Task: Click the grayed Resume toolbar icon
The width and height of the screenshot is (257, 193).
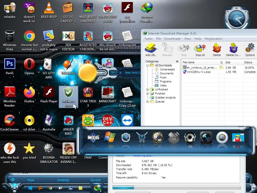Action: click(167, 50)
